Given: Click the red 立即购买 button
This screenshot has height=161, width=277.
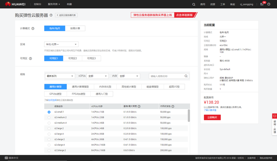Looking at the screenshot, I should (212, 117).
